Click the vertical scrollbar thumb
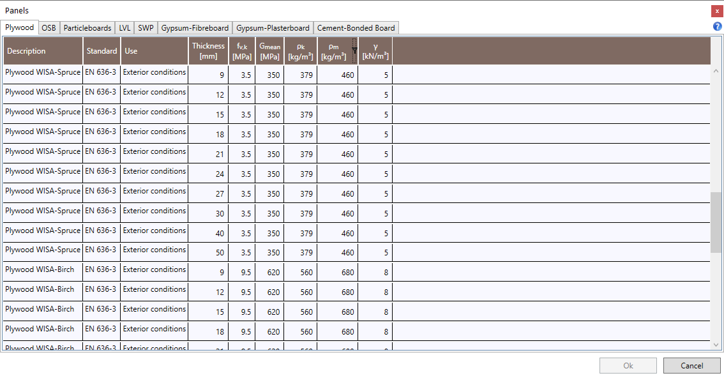This screenshot has width=724, height=378. (x=716, y=222)
